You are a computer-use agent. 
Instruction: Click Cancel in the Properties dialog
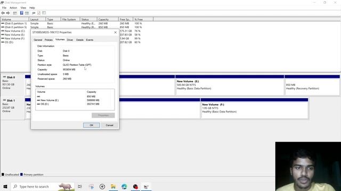point(109,125)
